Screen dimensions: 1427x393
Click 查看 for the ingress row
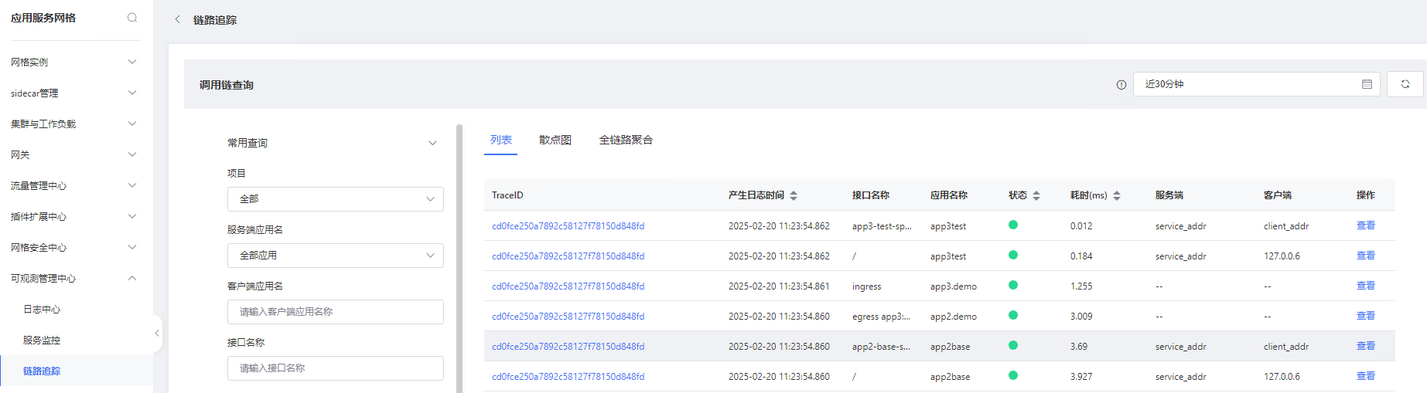[1366, 286]
